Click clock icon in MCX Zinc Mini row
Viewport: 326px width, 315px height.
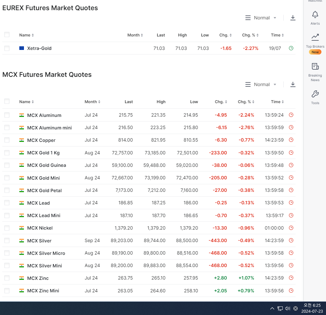click(291, 291)
